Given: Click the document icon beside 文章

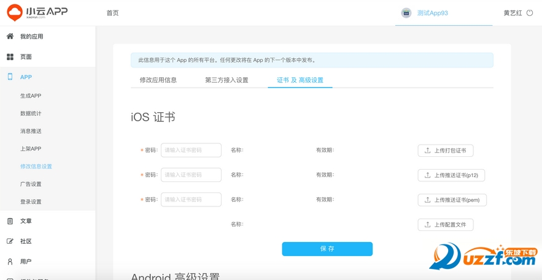Looking at the screenshot, I should point(10,221).
